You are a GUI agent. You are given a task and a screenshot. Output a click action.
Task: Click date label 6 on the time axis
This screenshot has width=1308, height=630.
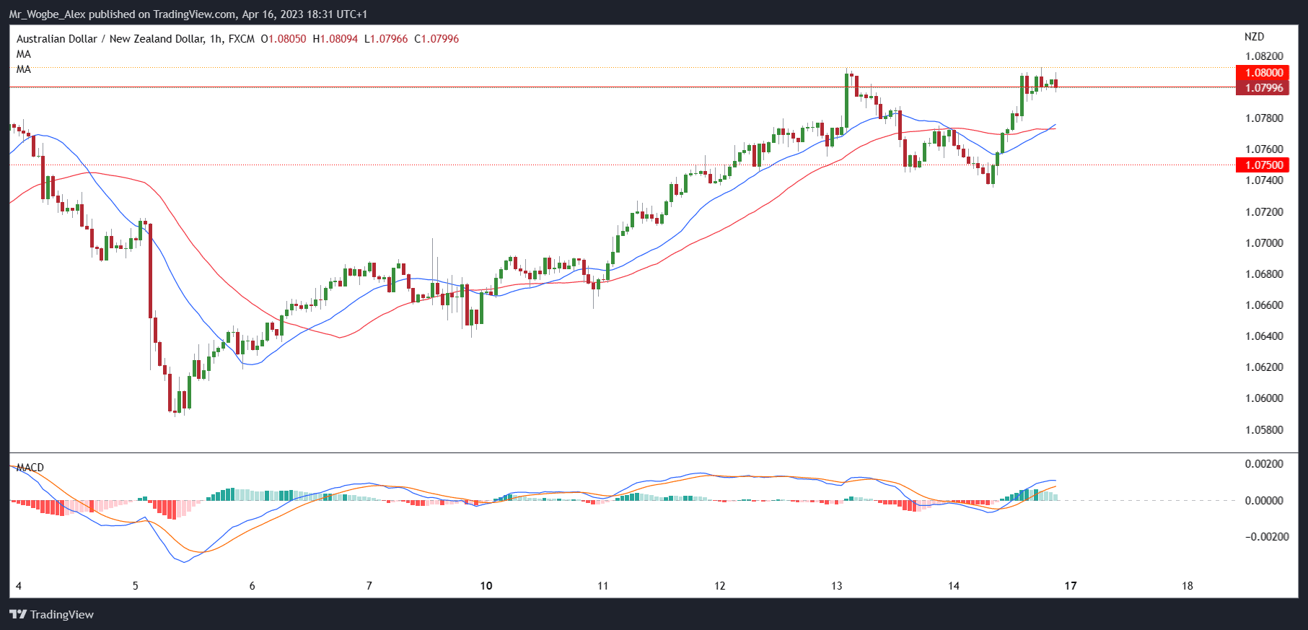pyautogui.click(x=253, y=586)
